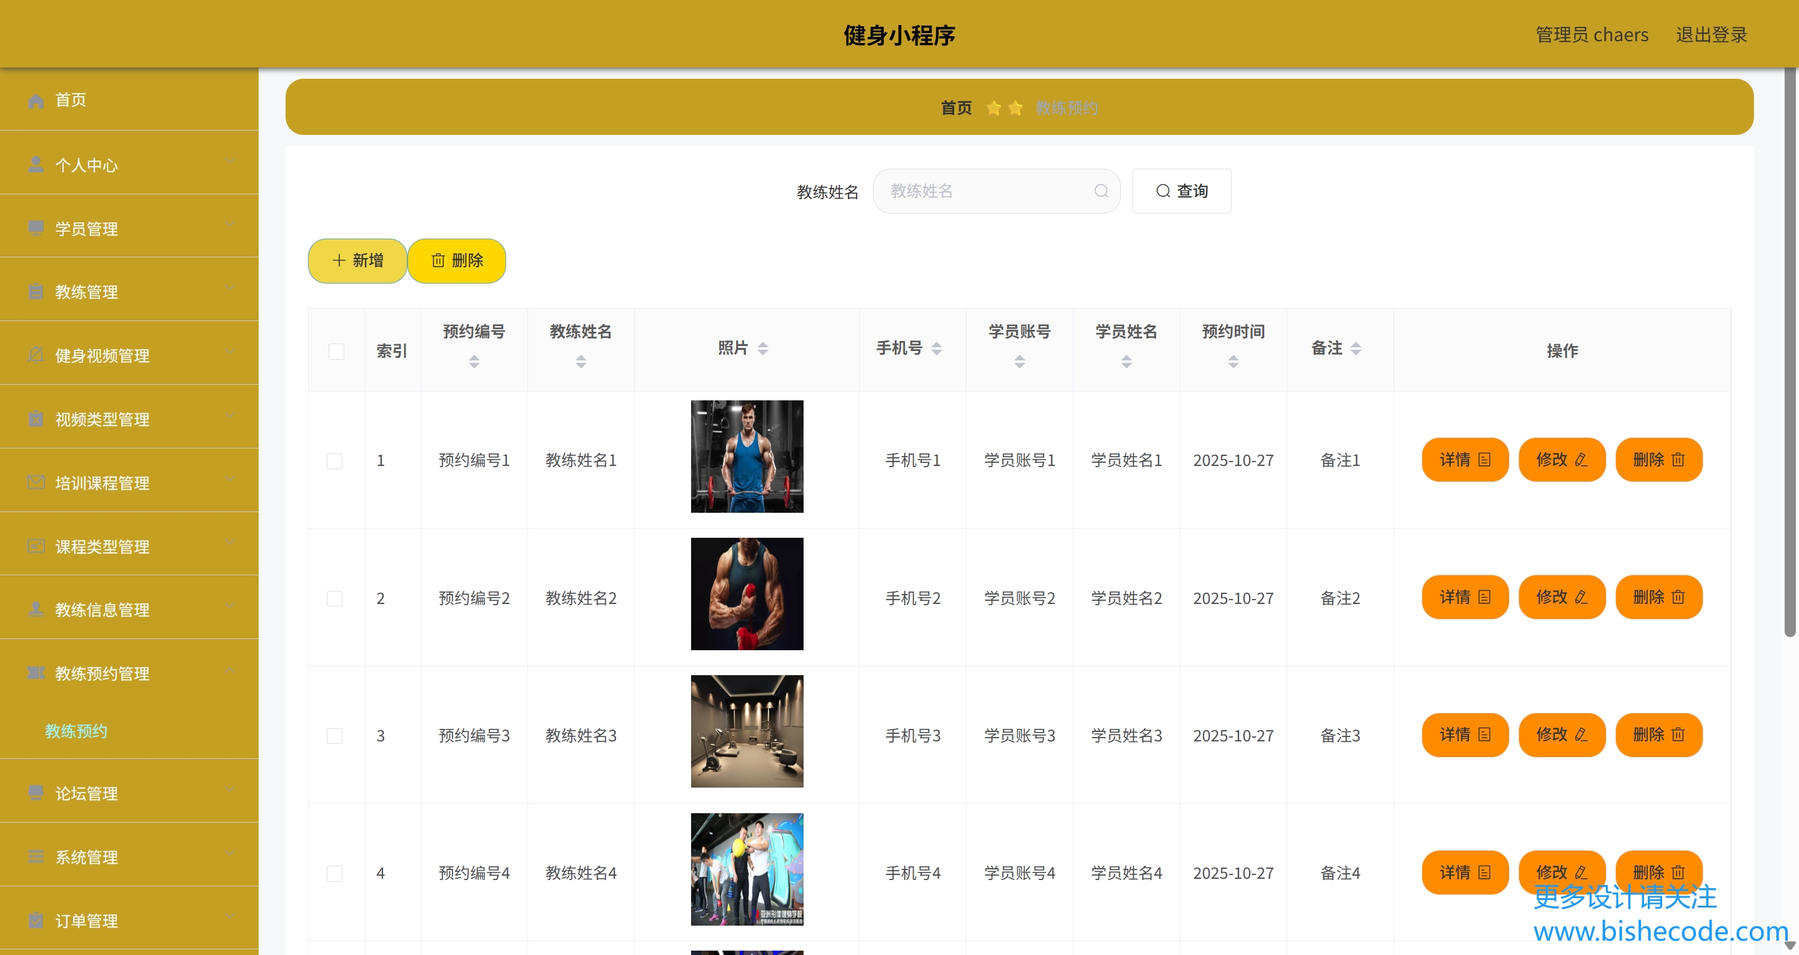The width and height of the screenshot is (1799, 955).
Task: Select the 教练预约 submenu item
Action: point(76,731)
